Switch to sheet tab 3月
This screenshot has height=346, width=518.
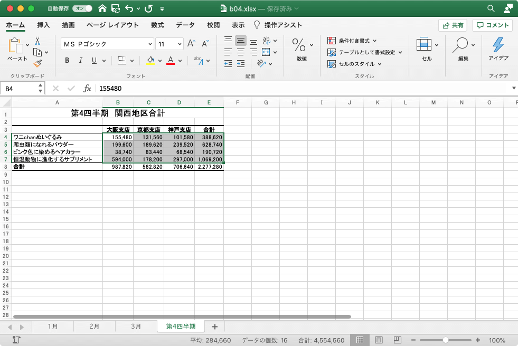pyautogui.click(x=136, y=326)
